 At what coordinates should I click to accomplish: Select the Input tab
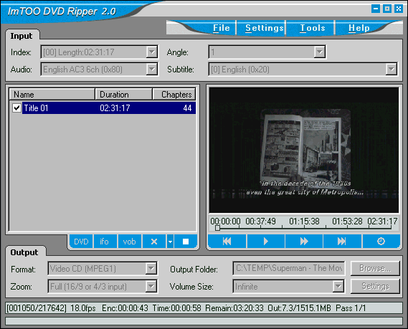pos(22,36)
